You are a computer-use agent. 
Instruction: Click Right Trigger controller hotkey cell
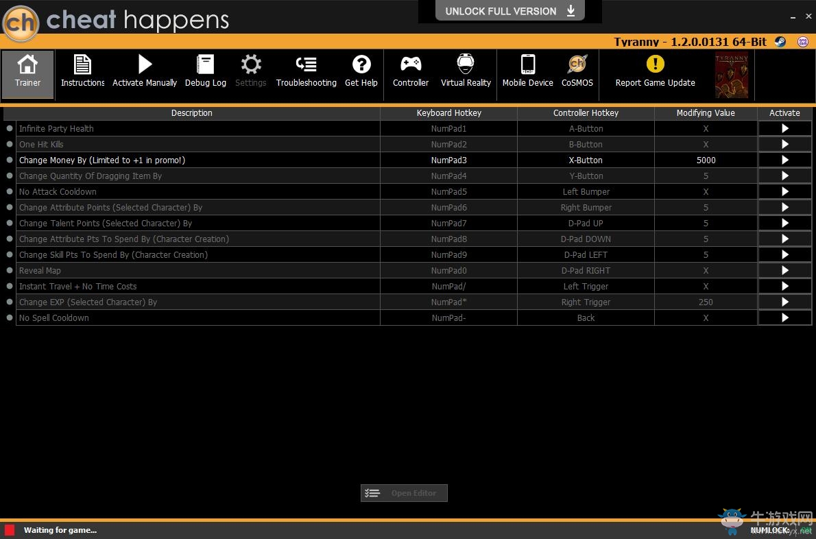pyautogui.click(x=586, y=302)
